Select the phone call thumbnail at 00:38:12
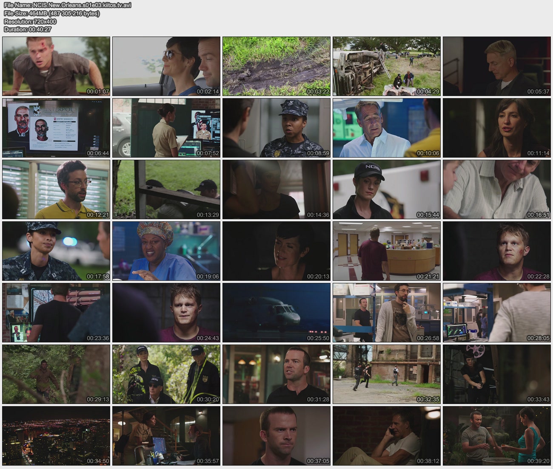Screen dimensions: 553x469 tap(387, 436)
